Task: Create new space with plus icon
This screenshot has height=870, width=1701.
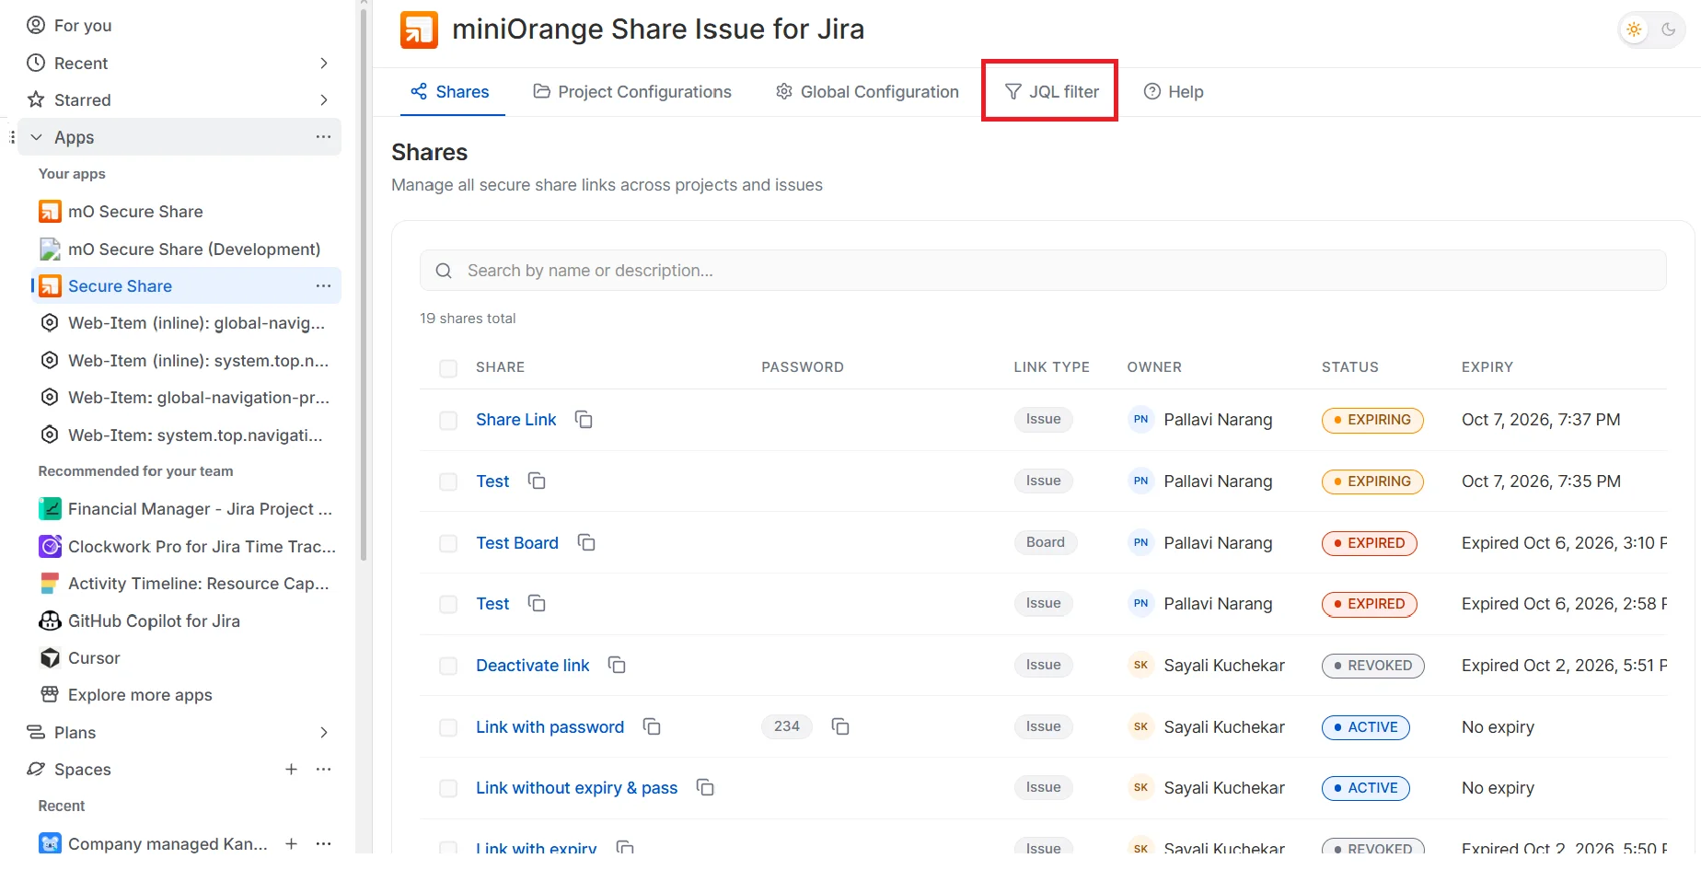Action: coord(291,770)
